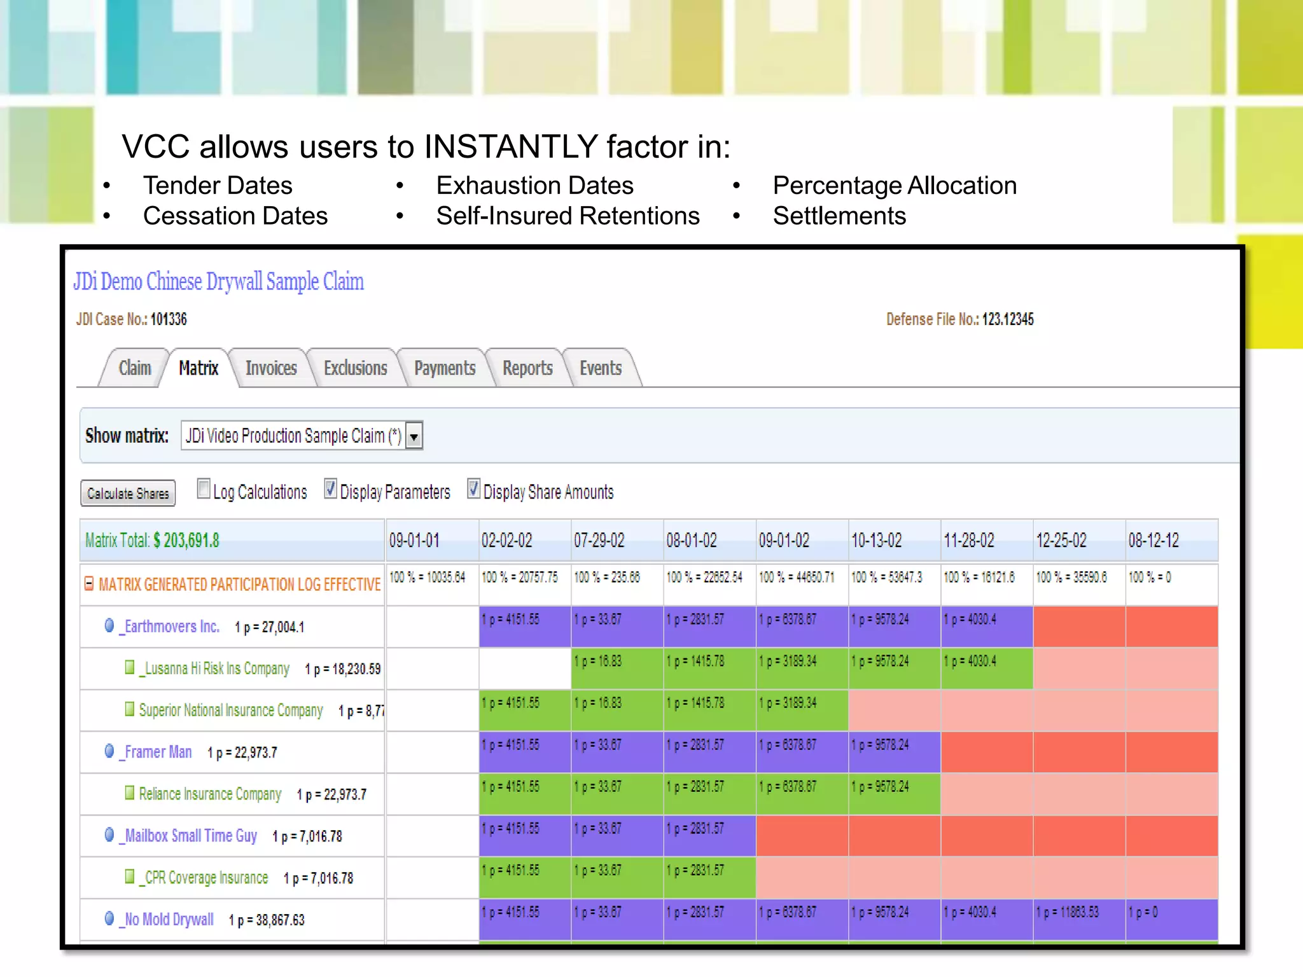This screenshot has height=977, width=1303.
Task: Enable the Log Calculations checkbox
Action: [x=204, y=489]
